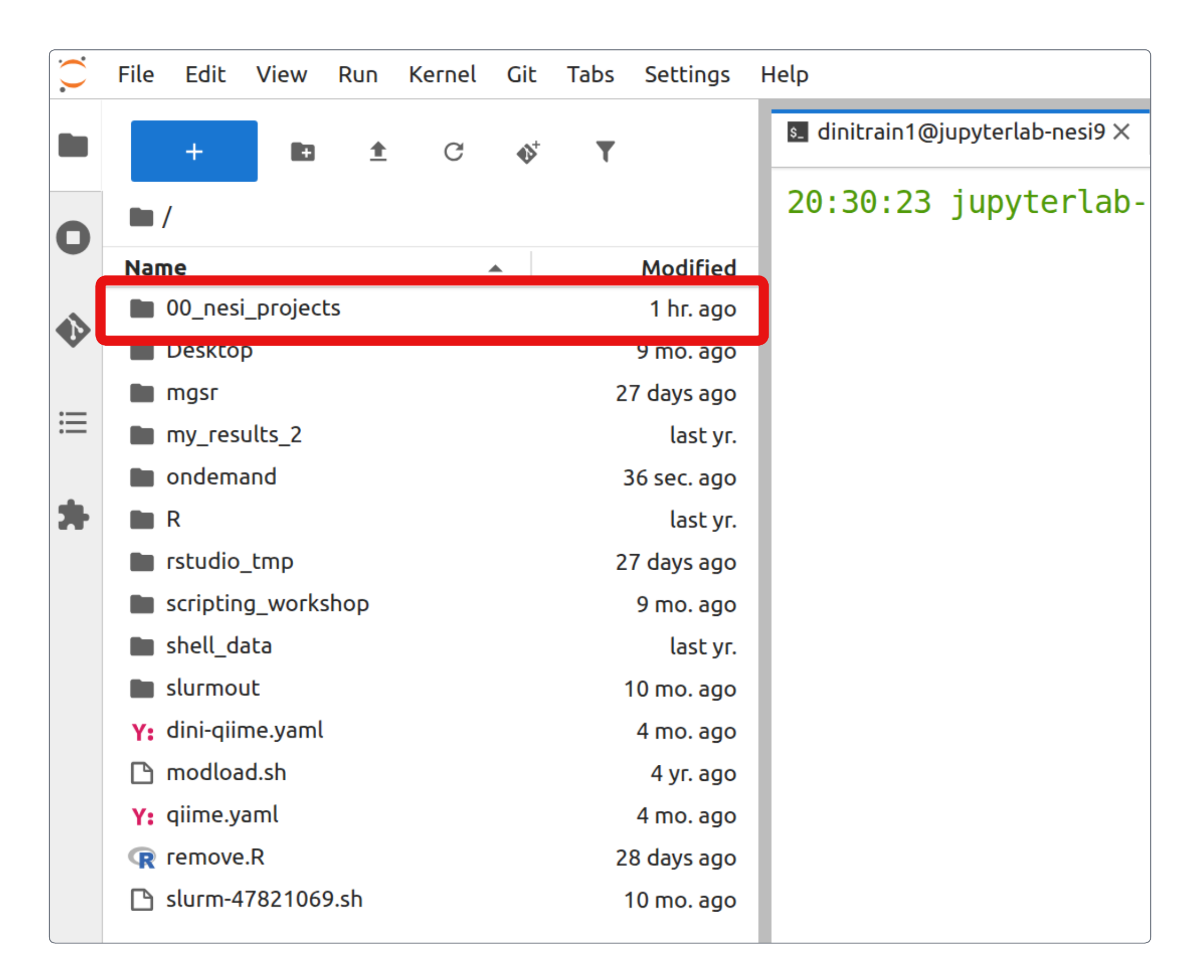Select the file browser sidebar icon
The image size is (1191, 977).
click(72, 145)
